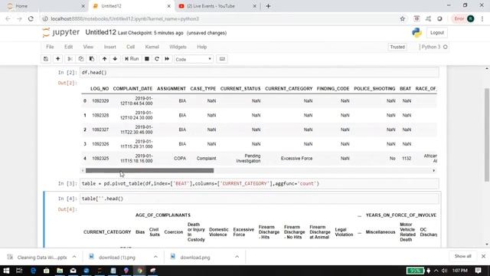Viewport: 490px width, 276px height.
Task: Click the Logout button
Action: [x=437, y=32]
